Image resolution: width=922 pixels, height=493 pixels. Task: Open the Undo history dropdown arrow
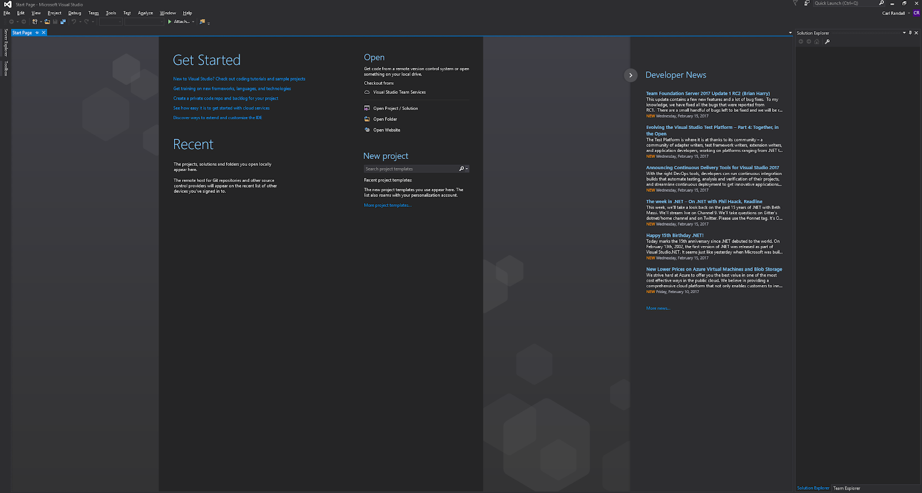[x=80, y=22]
